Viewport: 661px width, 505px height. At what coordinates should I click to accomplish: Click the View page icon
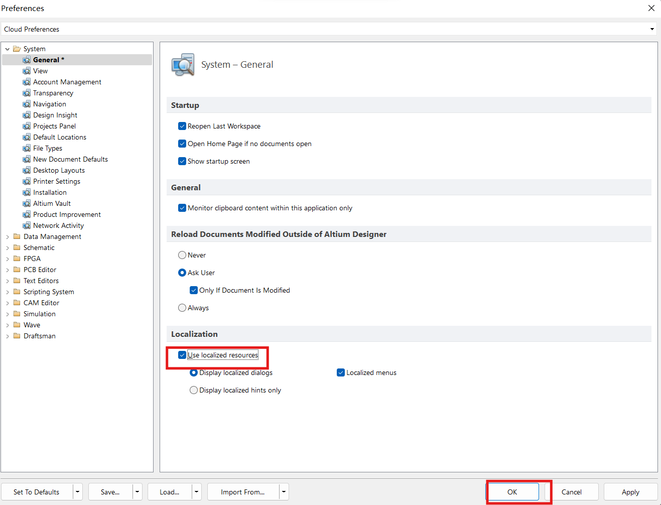[x=27, y=71]
